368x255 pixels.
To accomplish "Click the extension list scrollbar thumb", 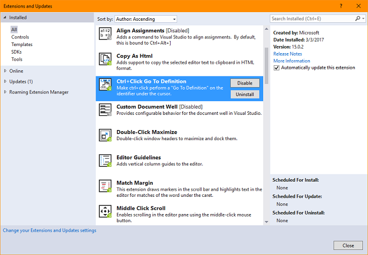I will click(x=266, y=66).
